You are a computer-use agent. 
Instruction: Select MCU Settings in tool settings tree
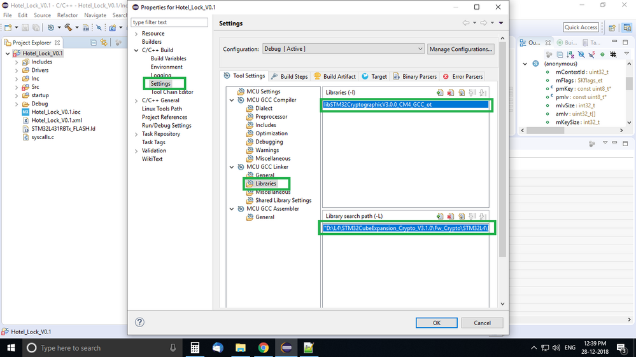tap(263, 91)
